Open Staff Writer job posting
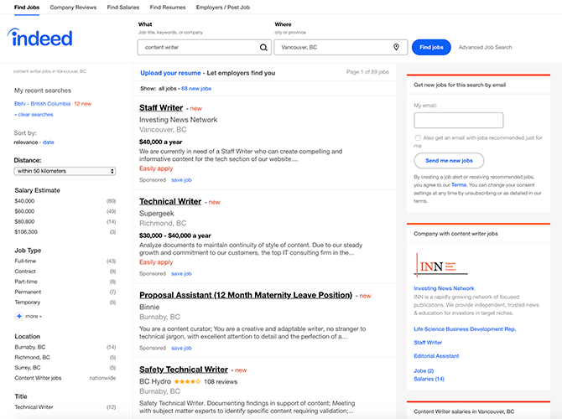 161,108
